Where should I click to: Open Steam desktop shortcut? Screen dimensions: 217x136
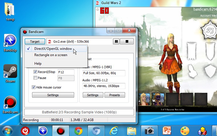tap(10, 74)
